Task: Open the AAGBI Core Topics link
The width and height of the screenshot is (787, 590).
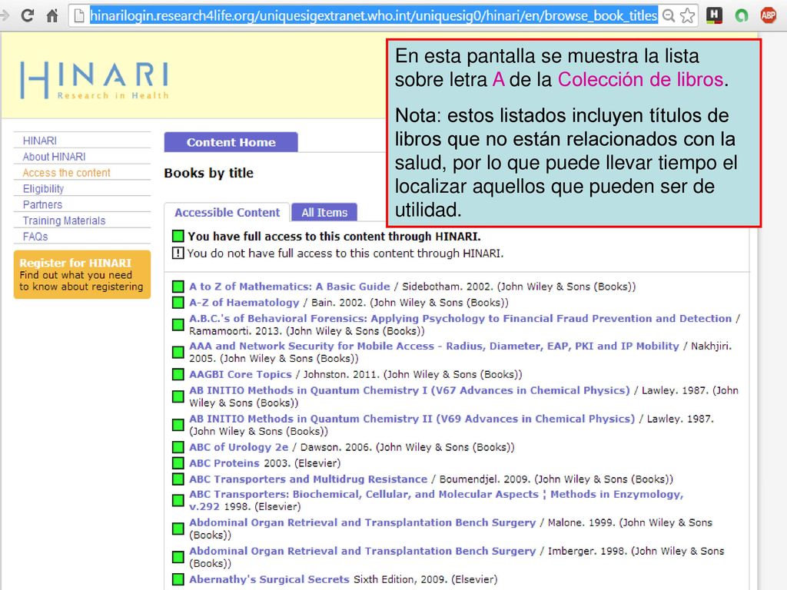Action: pos(241,374)
